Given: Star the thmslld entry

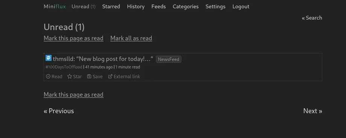Looking at the screenshot, I should [70, 76].
